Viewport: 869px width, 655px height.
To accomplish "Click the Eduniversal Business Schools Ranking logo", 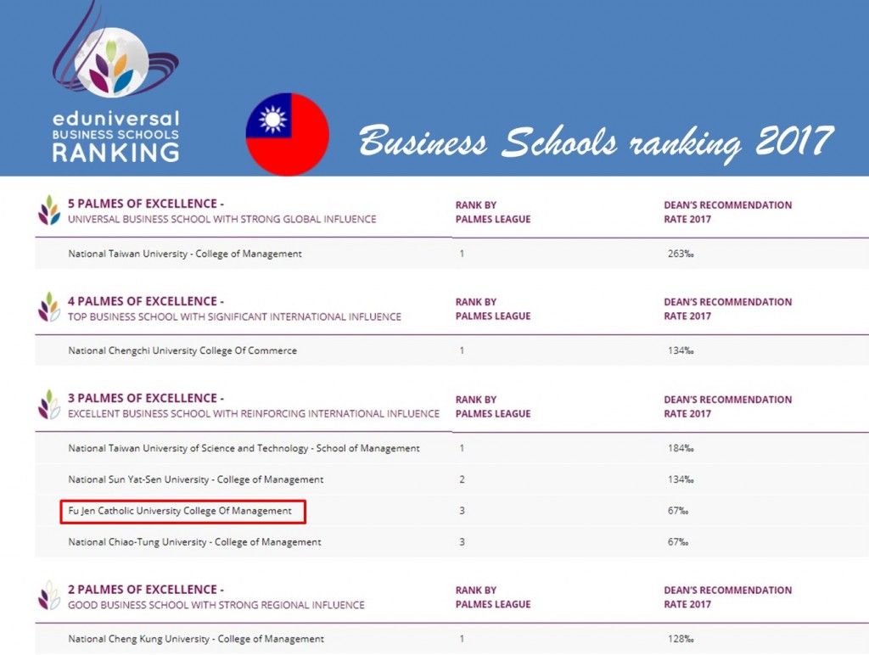I will (115, 85).
